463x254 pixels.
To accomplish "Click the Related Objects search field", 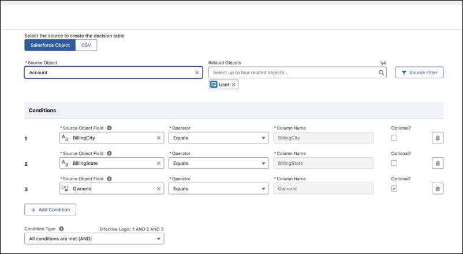I will pyautogui.click(x=297, y=73).
